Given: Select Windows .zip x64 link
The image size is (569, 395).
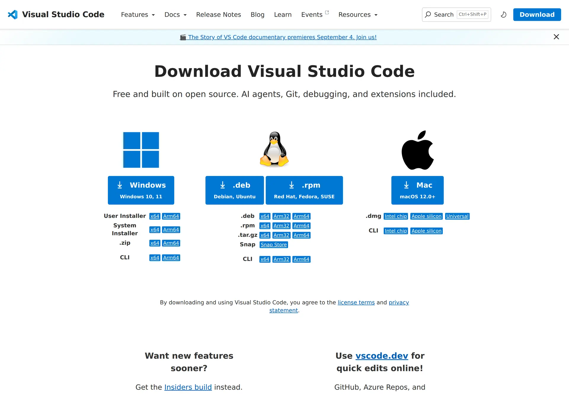Looking at the screenshot, I should (155, 243).
